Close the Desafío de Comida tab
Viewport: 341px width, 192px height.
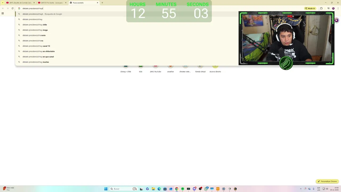[34, 3]
